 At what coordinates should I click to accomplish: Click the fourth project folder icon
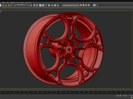(89, 5)
